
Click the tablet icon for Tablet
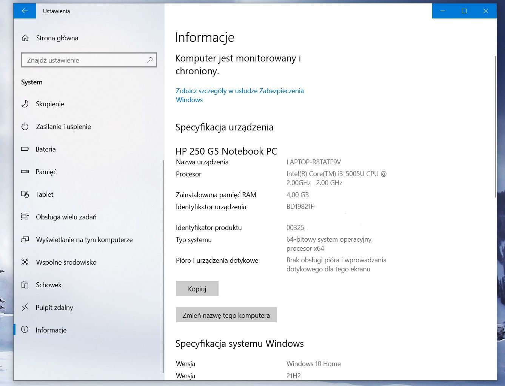pyautogui.click(x=25, y=194)
